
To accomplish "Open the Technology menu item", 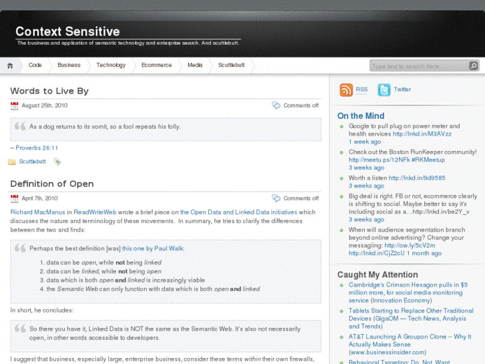I will [x=111, y=65].
